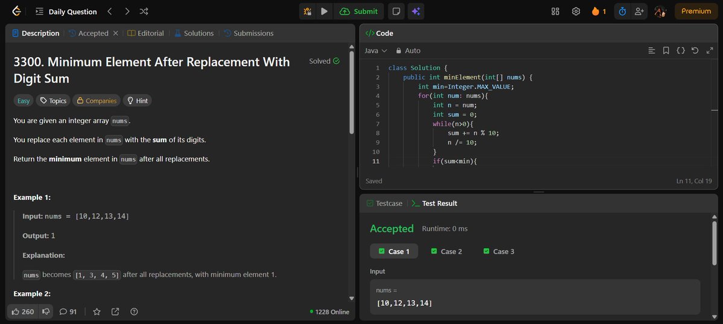The height and width of the screenshot is (324, 723).
Task: Open the Solutions tab
Action: (194, 33)
